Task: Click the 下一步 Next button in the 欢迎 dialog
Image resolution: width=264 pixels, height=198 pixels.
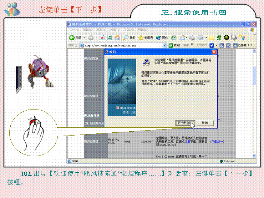Action: coord(185,123)
